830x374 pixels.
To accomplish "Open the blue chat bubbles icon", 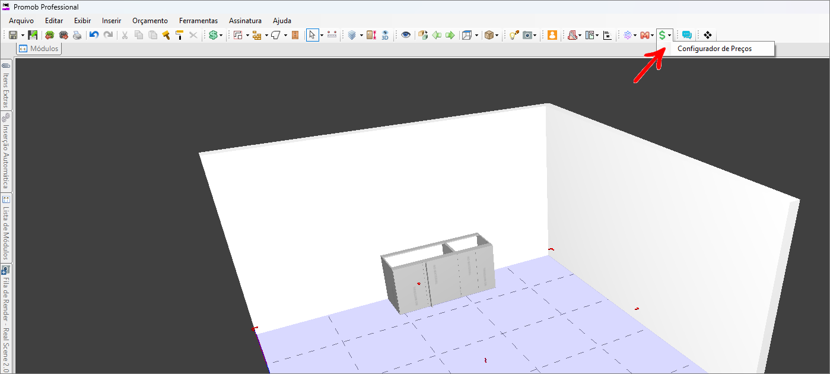I will 686,35.
